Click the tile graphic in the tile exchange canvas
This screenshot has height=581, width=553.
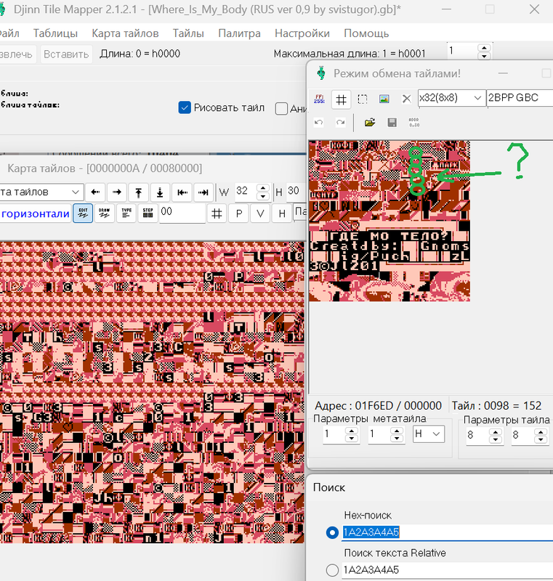[389, 221]
